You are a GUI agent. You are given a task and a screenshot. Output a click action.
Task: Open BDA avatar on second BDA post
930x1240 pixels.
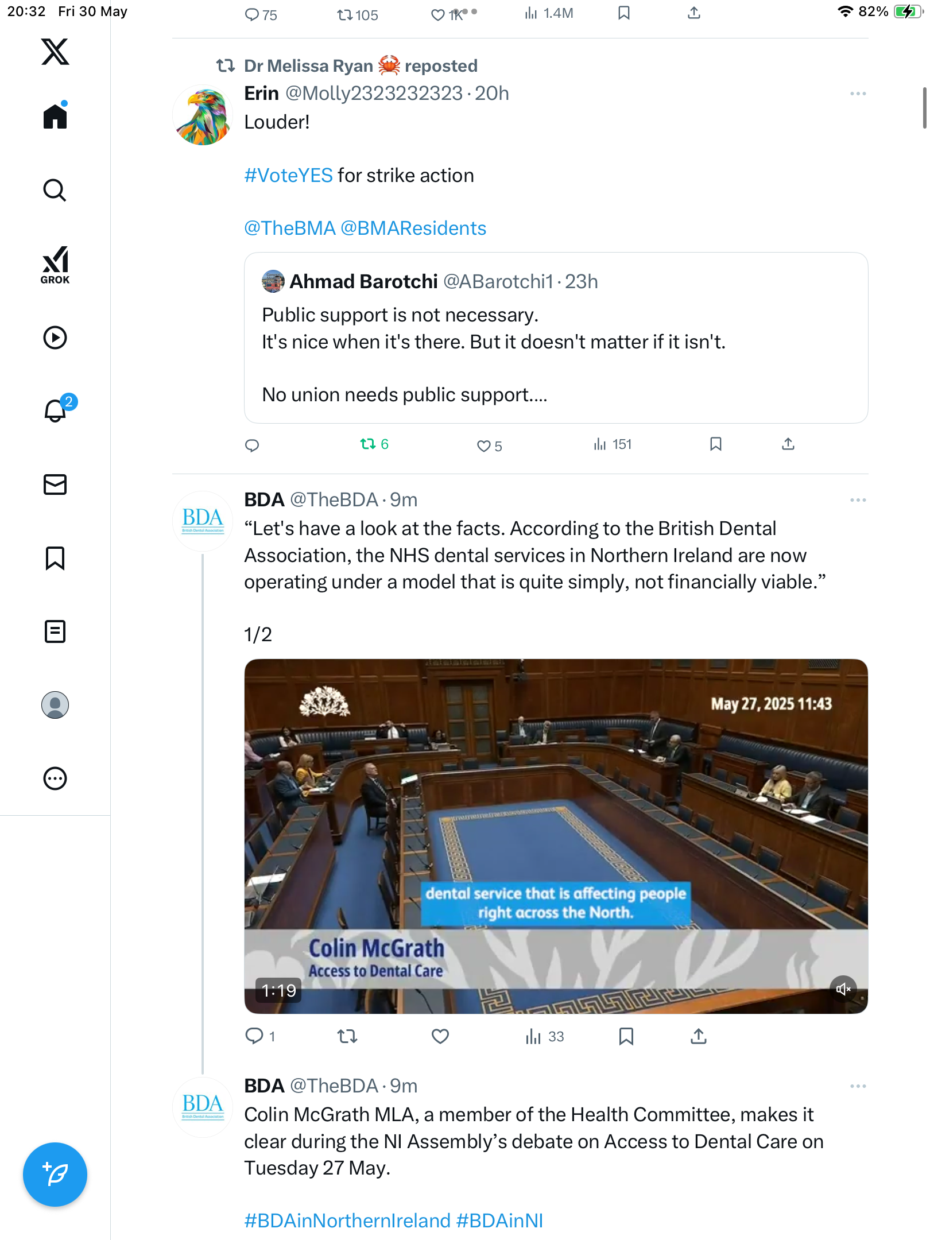pos(203,1107)
